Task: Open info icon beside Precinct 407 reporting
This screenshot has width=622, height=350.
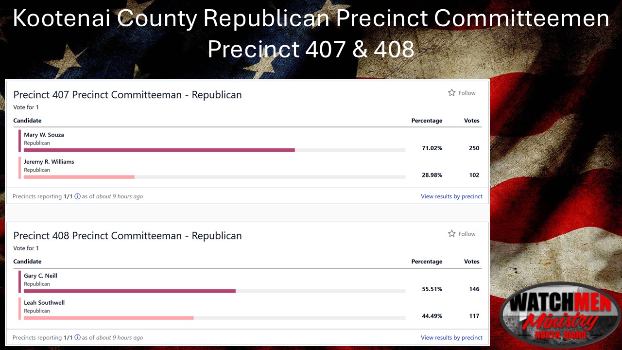Action: pos(77,196)
